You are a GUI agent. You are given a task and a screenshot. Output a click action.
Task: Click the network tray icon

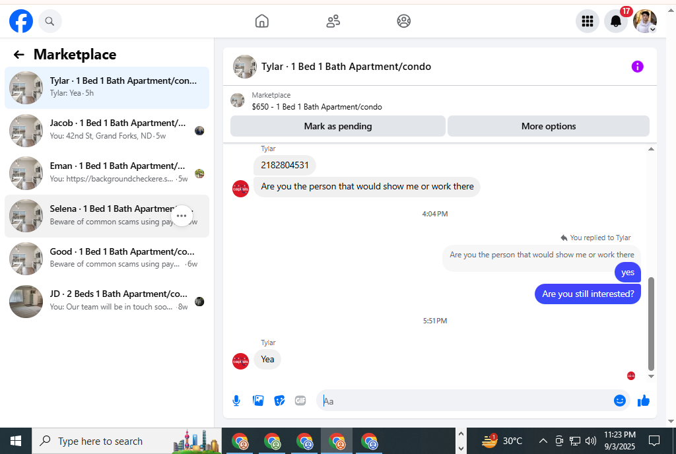click(575, 441)
